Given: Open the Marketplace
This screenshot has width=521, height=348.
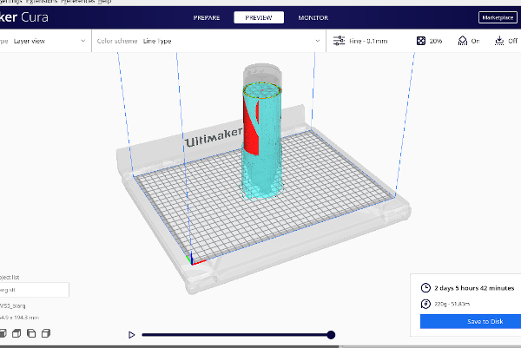Looking at the screenshot, I should [498, 17].
